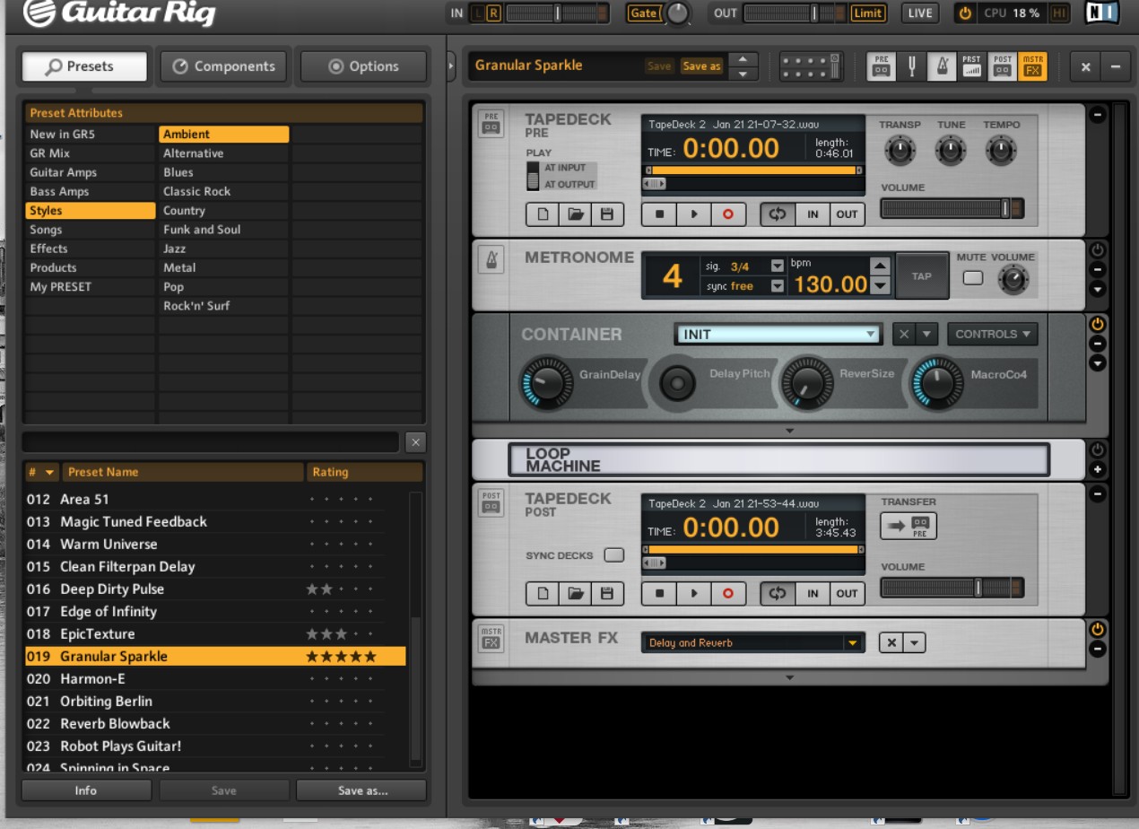
Task: Toggle loop button on Tapedeck Post
Action: tap(777, 593)
